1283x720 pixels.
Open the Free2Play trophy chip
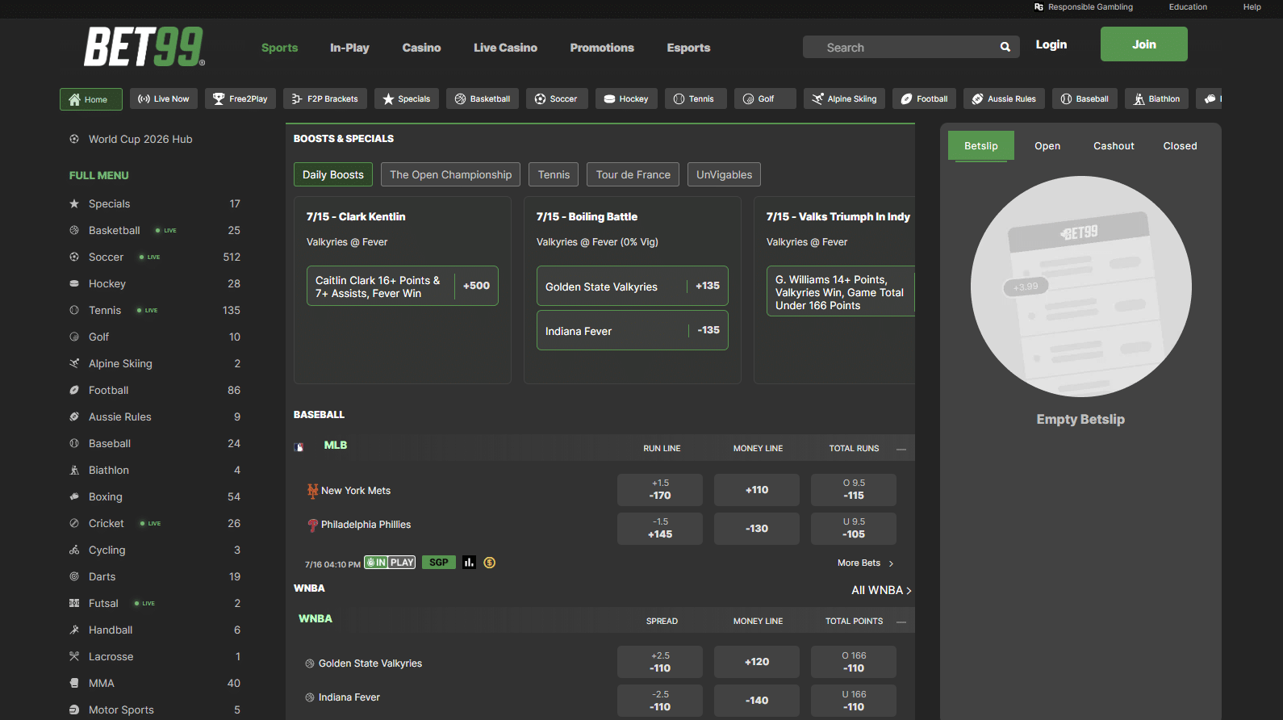coord(240,99)
